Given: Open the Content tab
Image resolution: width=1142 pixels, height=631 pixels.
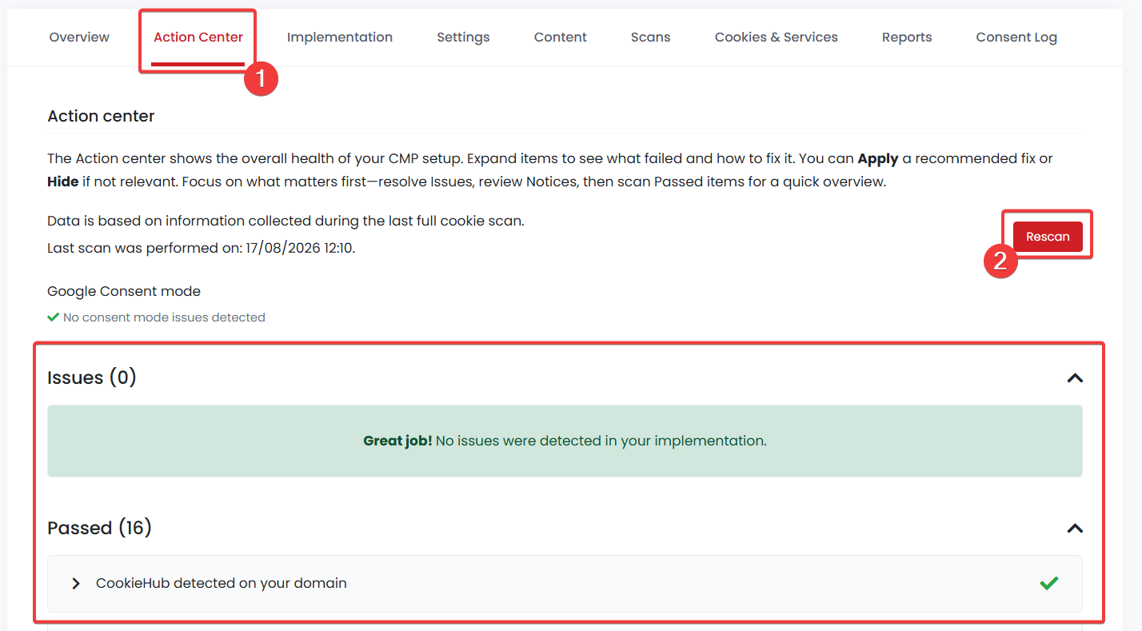Looking at the screenshot, I should (x=561, y=37).
